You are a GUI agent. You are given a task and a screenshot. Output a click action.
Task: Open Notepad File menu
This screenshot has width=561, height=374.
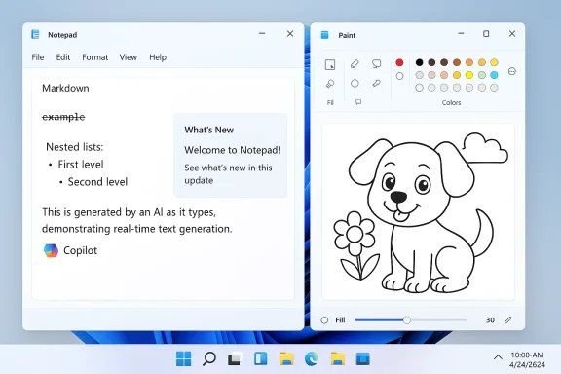click(38, 57)
